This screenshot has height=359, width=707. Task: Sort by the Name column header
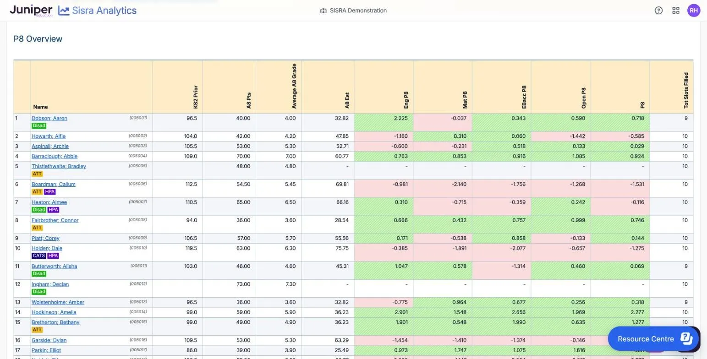pyautogui.click(x=40, y=107)
